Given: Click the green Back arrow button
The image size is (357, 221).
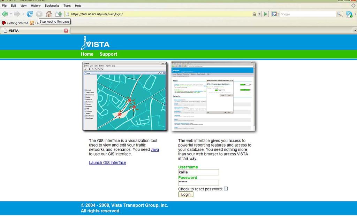Looking at the screenshot, I should [x=5, y=14].
